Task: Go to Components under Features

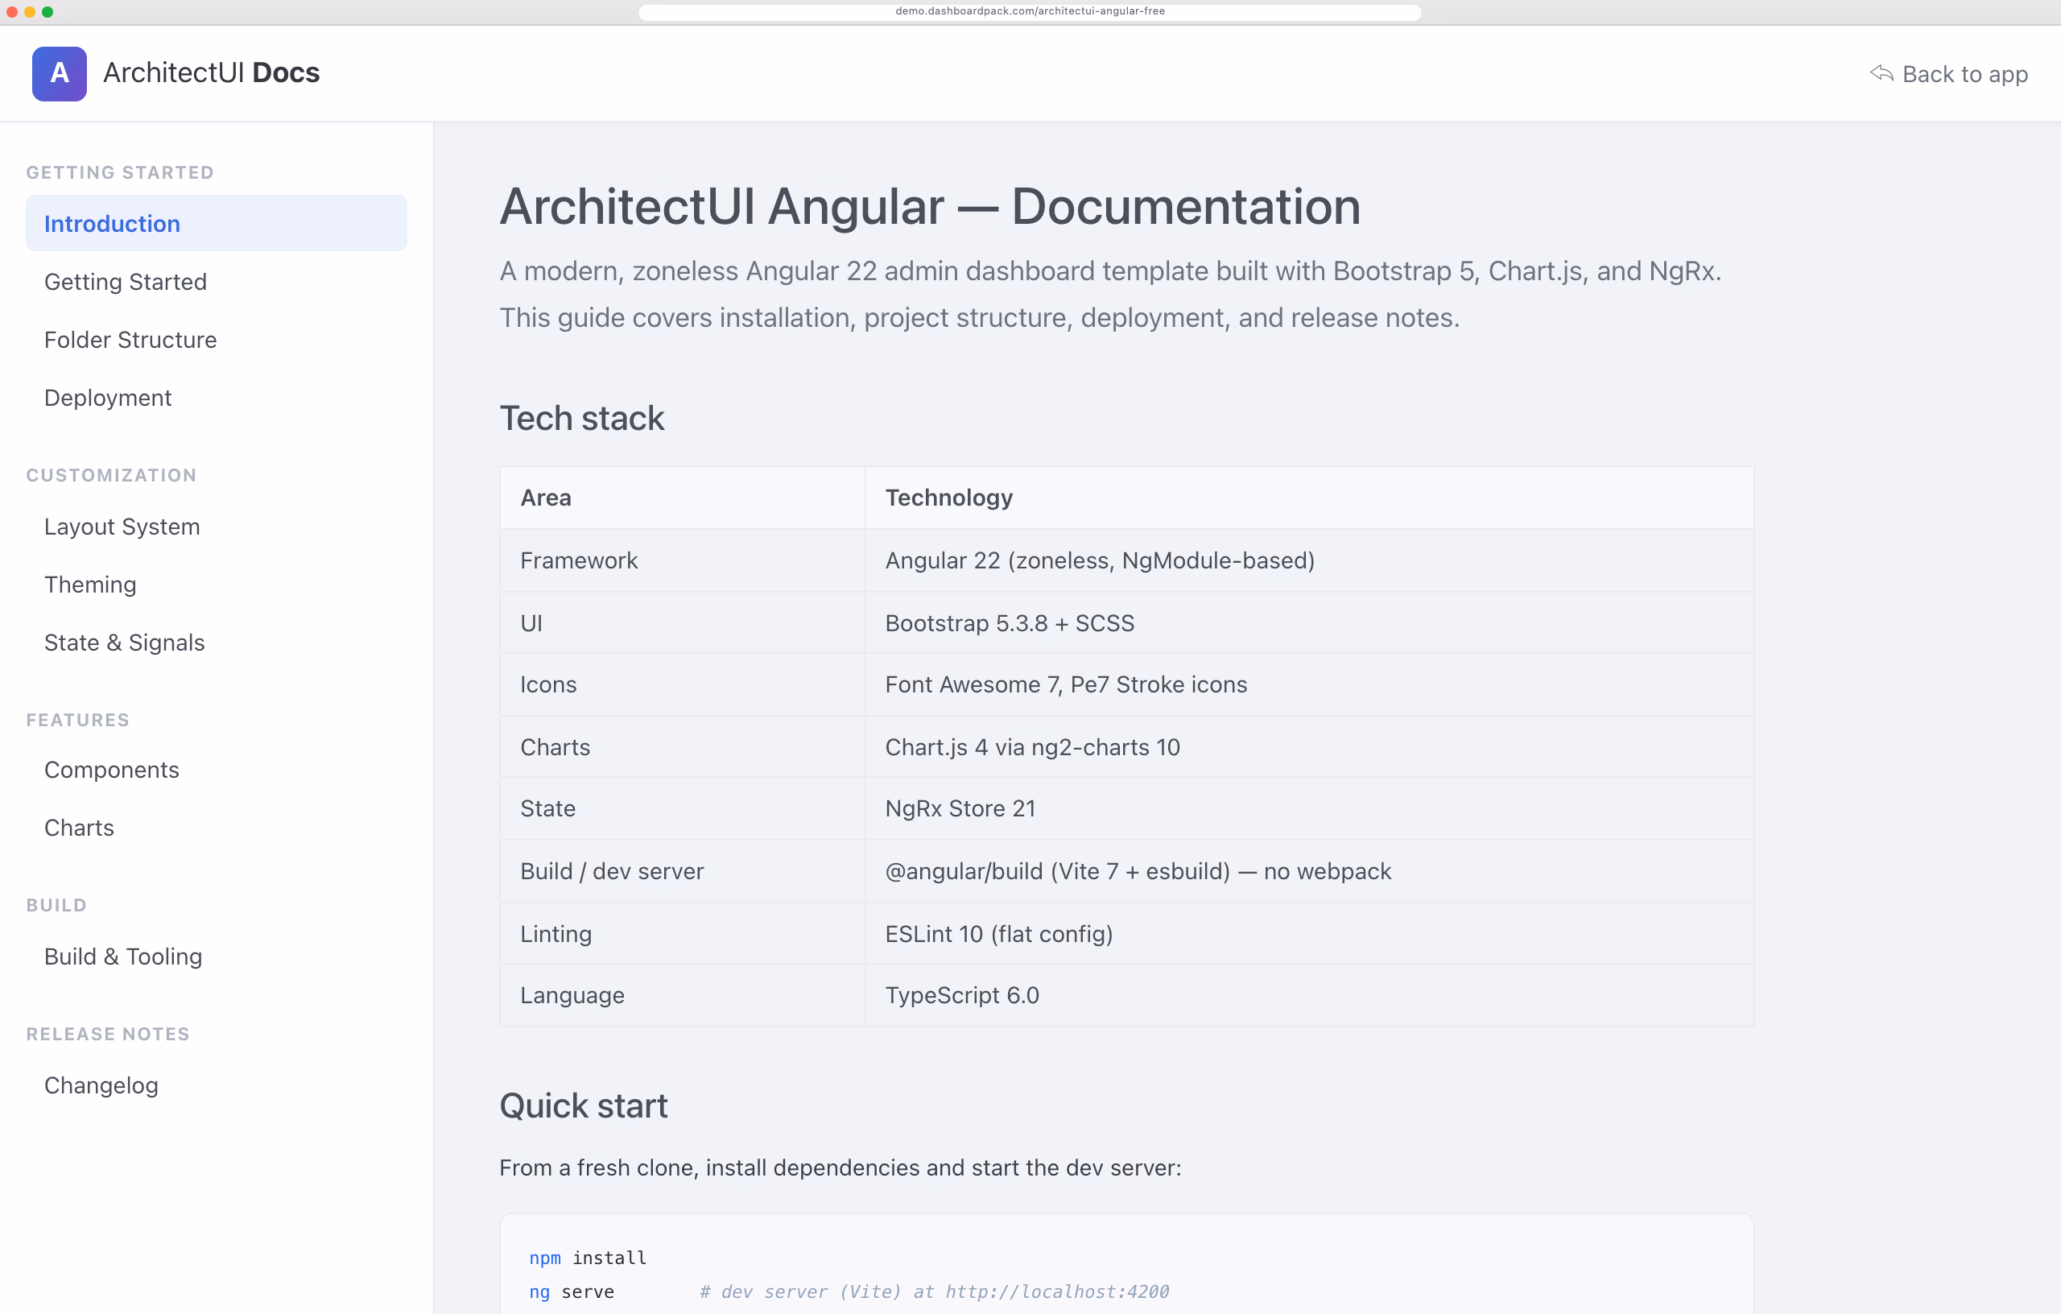Action: pyautogui.click(x=217, y=770)
